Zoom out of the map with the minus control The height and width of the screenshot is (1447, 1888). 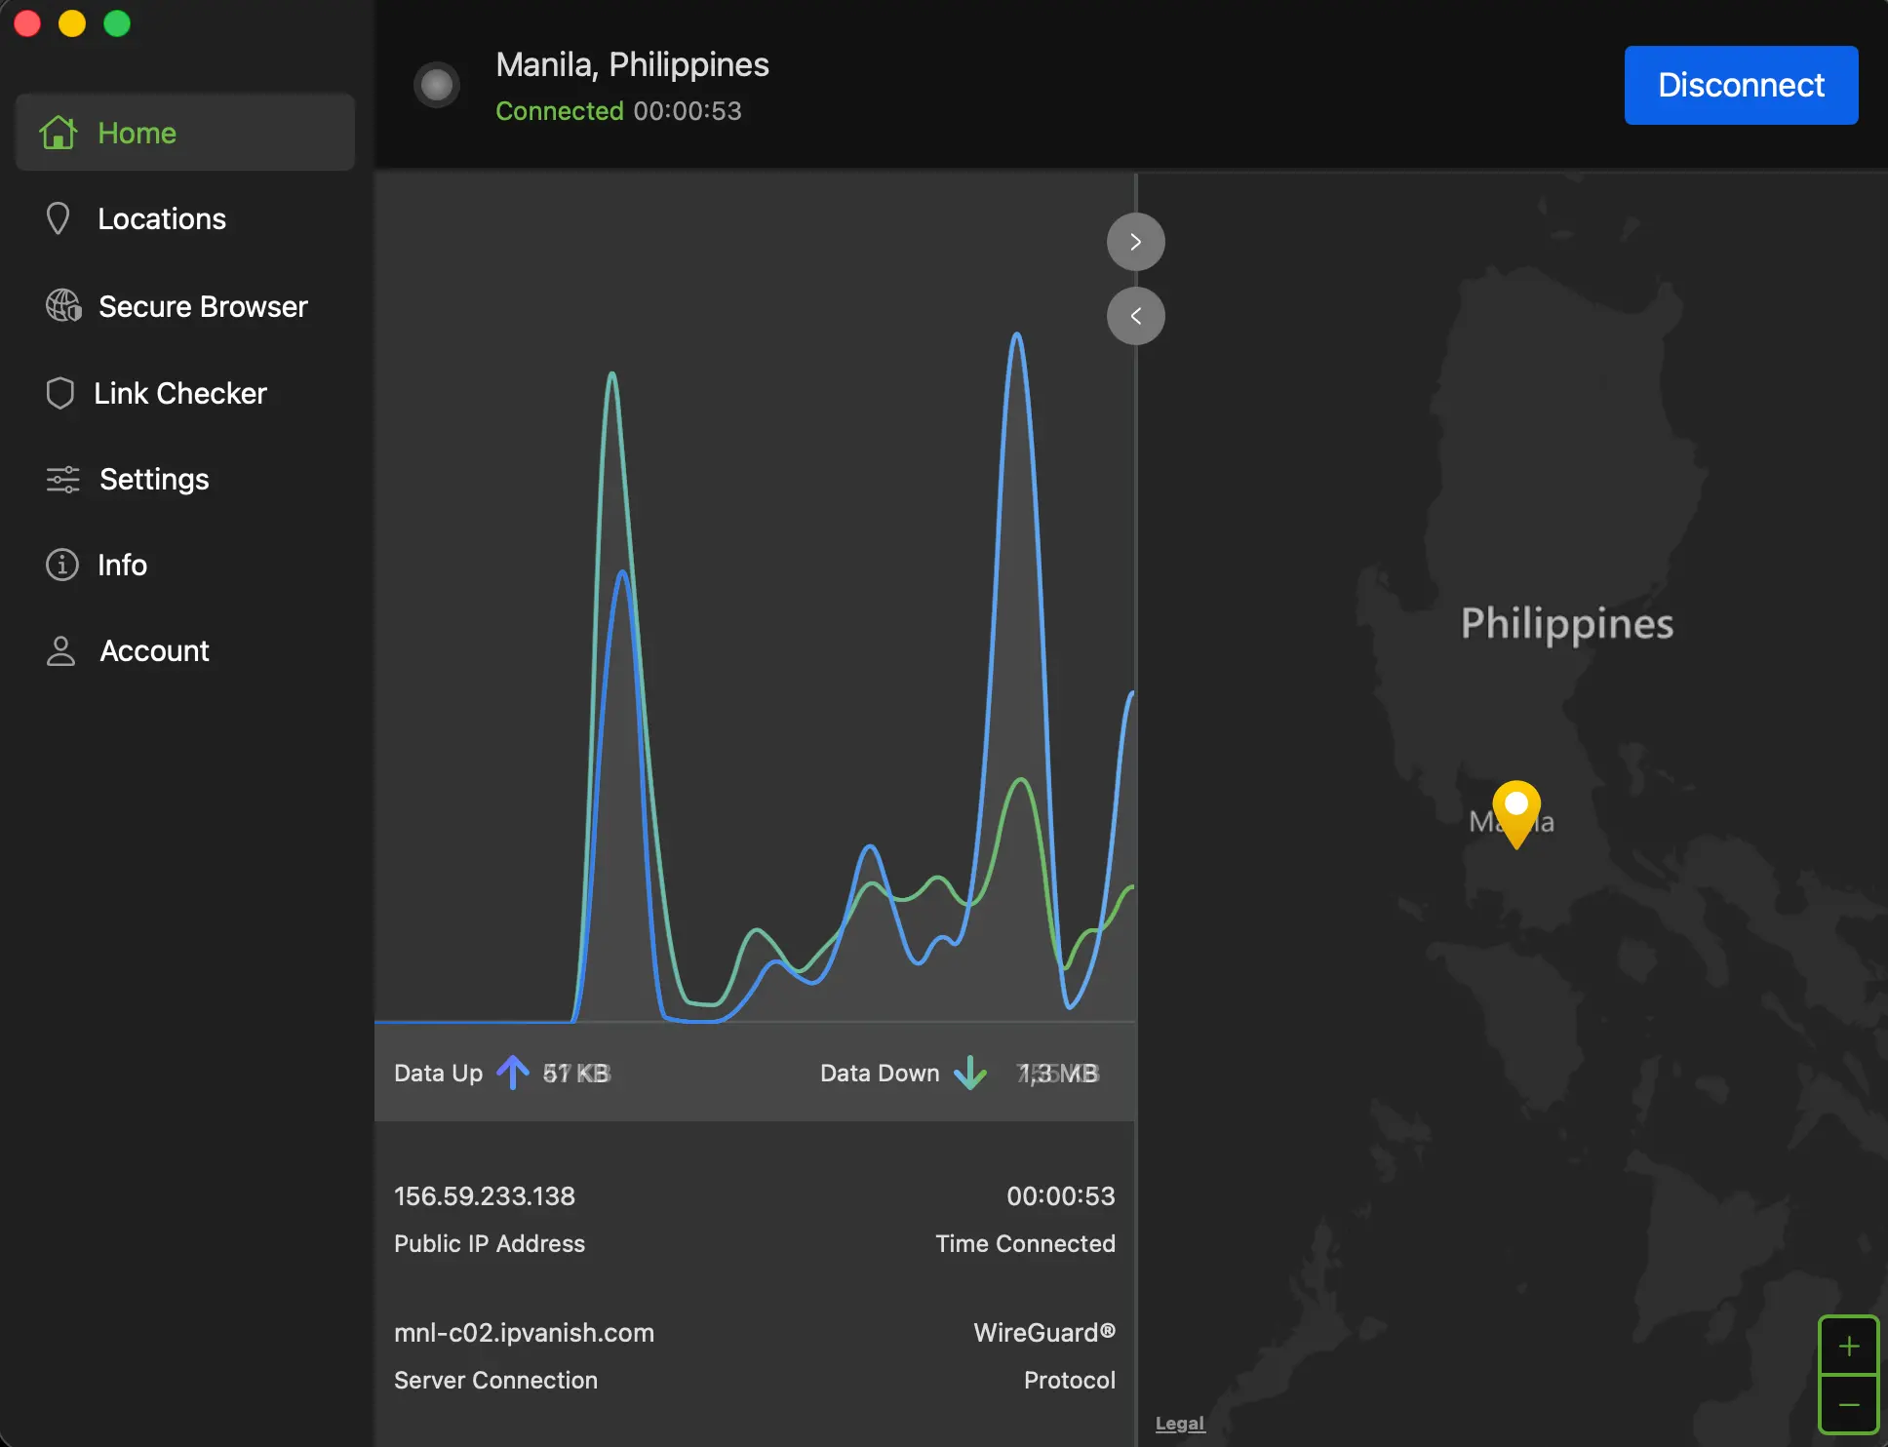pos(1851,1404)
